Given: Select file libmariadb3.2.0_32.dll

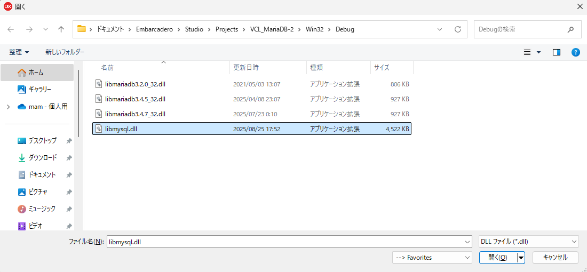Looking at the screenshot, I should (x=252, y=84).
